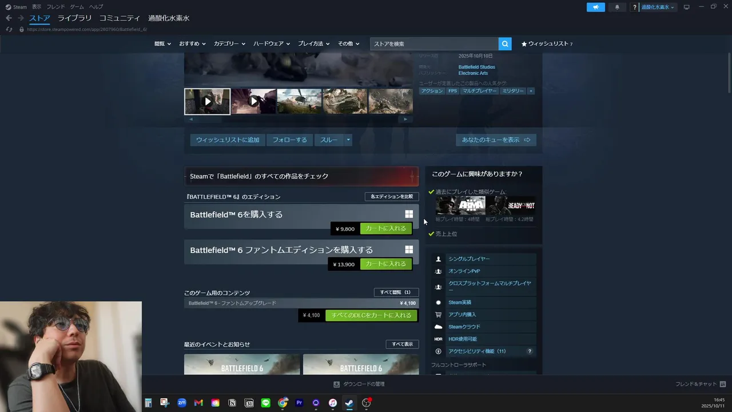Open Notion from the taskbar

tap(232, 403)
